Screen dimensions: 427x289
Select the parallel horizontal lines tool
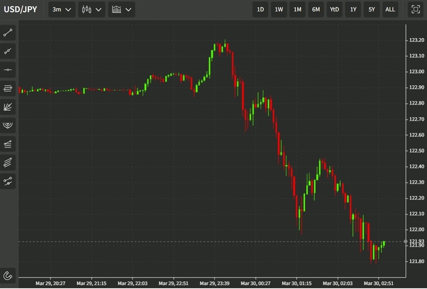[8, 88]
